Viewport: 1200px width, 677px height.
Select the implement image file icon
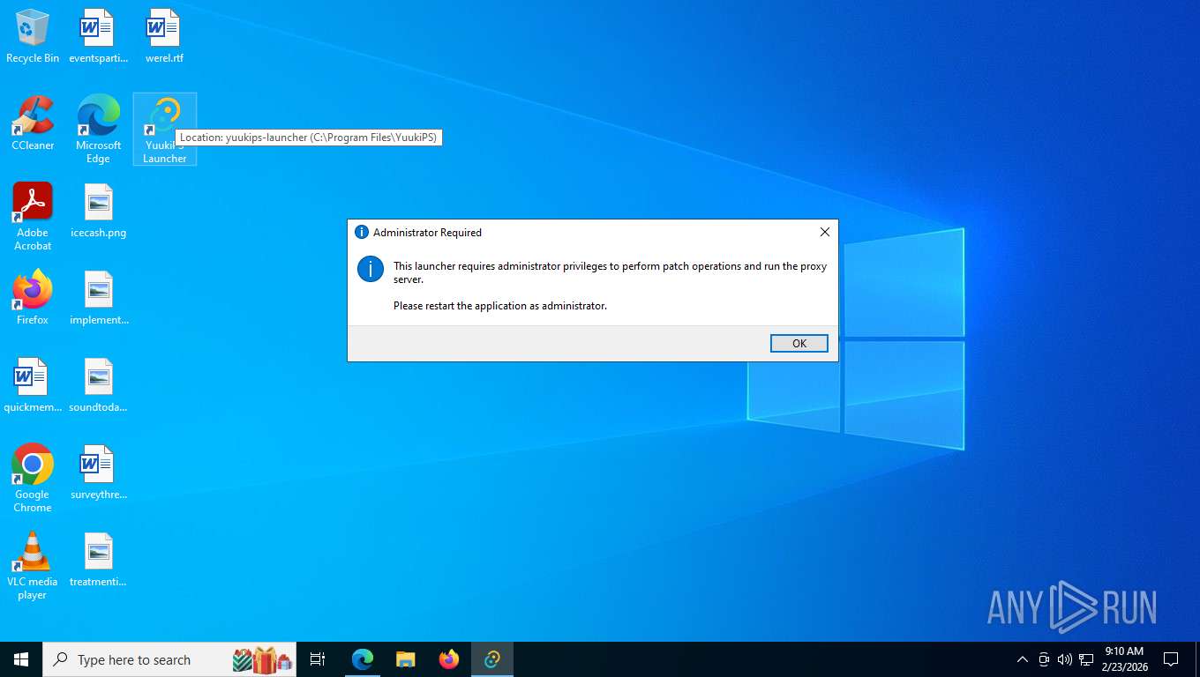(98, 298)
